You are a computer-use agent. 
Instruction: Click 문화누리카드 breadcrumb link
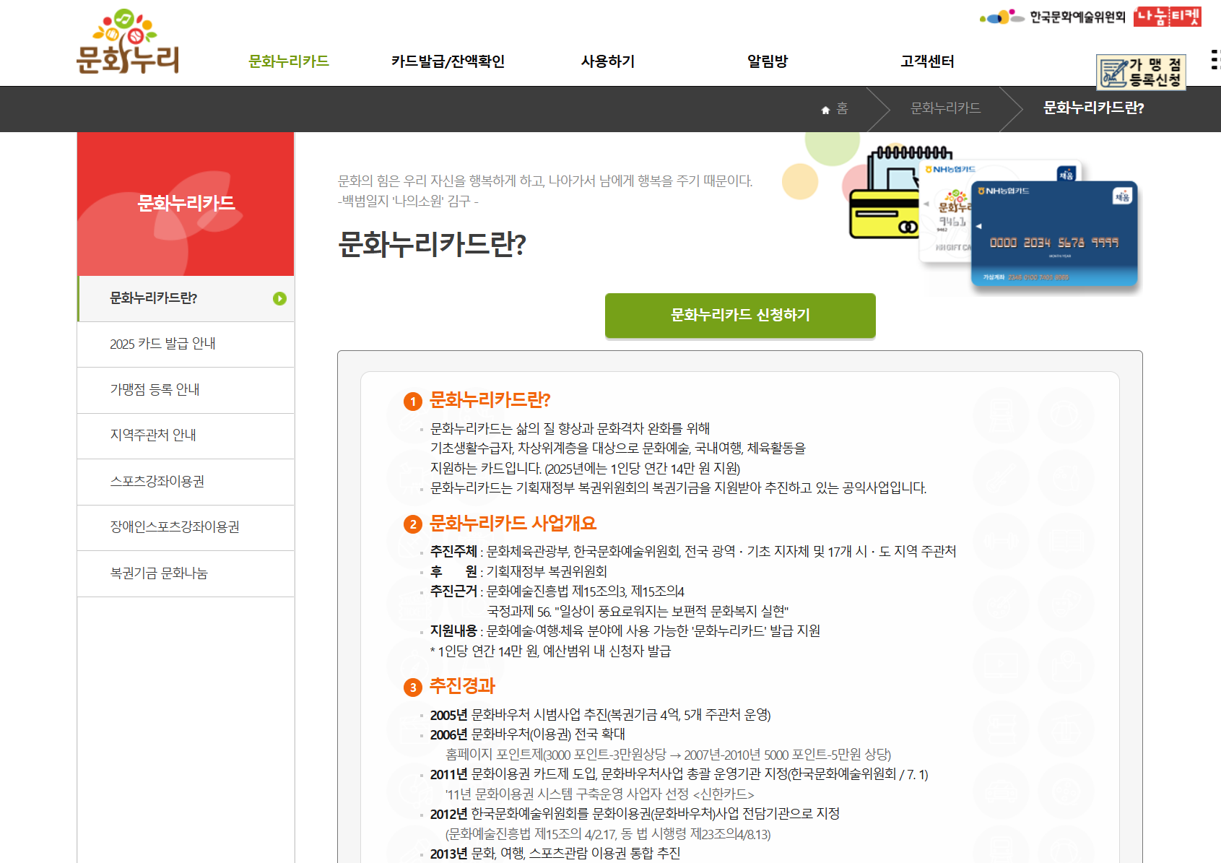945,108
